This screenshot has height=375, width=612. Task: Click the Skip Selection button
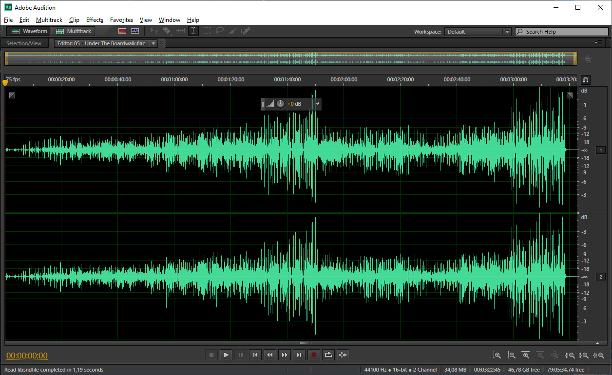(x=343, y=355)
